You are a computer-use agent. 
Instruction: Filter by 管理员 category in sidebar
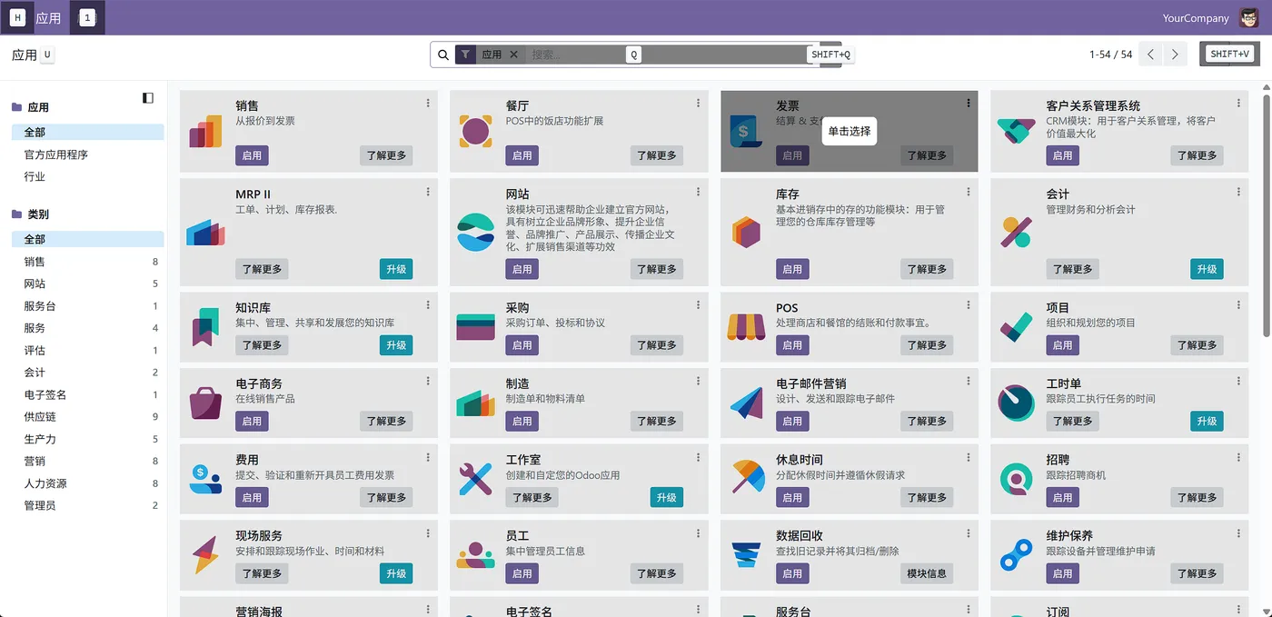88,505
